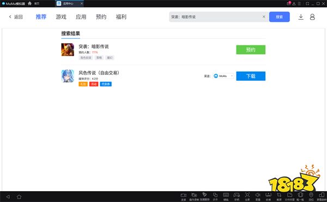Open the 突袭：暗影传说 game icon thumbnail
327x202 pixels.
point(68,50)
